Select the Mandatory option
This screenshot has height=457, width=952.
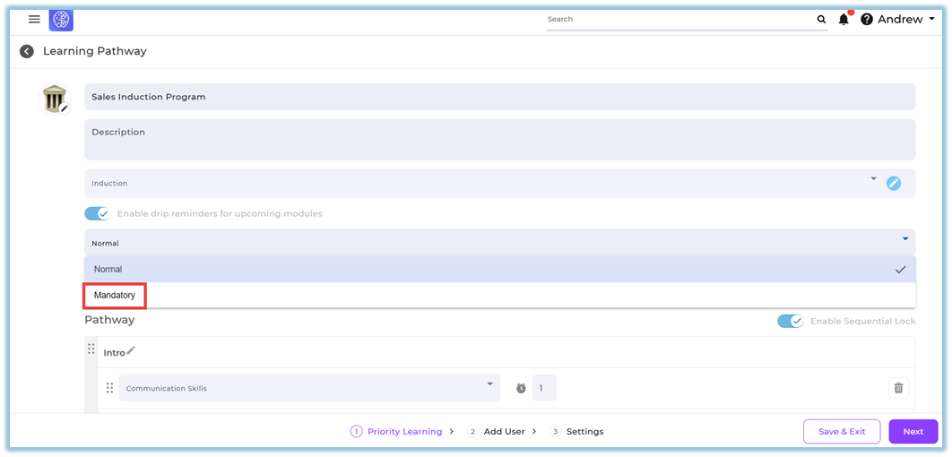115,295
